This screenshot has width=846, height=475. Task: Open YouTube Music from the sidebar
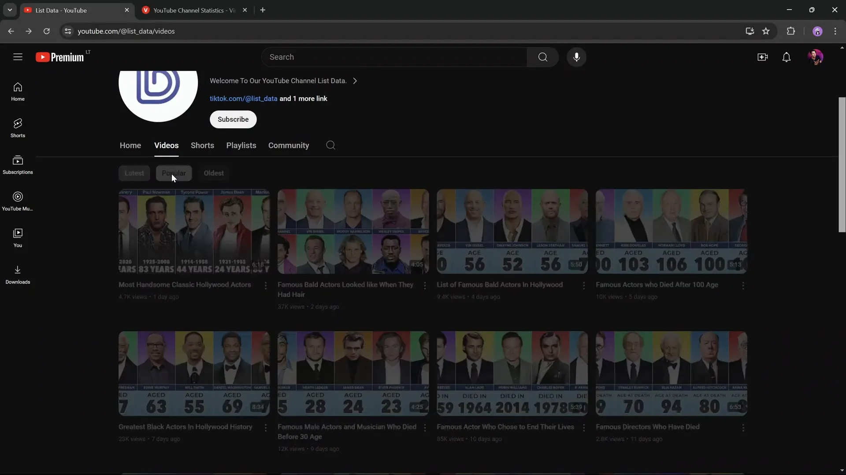[x=17, y=201]
